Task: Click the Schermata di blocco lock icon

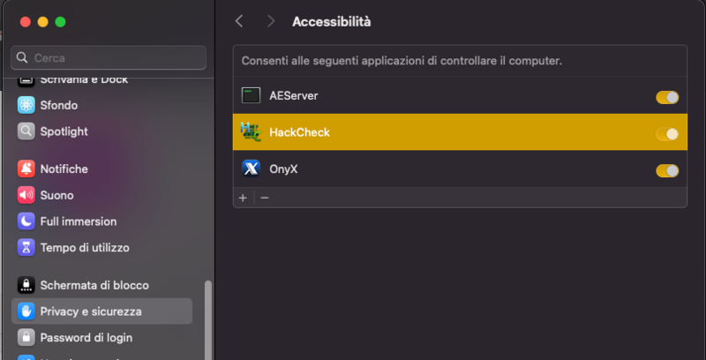Action: coord(26,285)
